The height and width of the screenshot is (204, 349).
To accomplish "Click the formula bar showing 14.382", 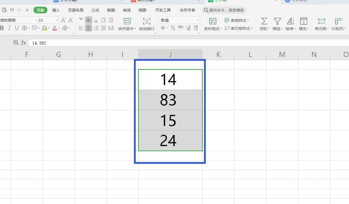I will pos(188,43).
